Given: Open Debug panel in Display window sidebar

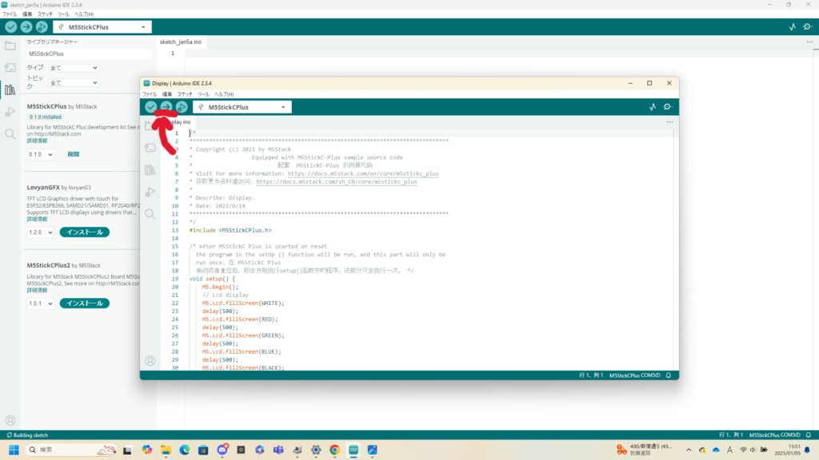Looking at the screenshot, I should [x=150, y=192].
